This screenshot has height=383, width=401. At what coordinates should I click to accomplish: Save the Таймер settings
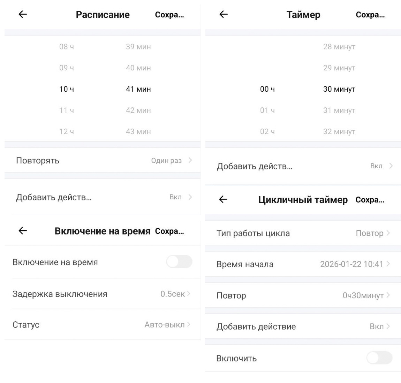tap(370, 15)
